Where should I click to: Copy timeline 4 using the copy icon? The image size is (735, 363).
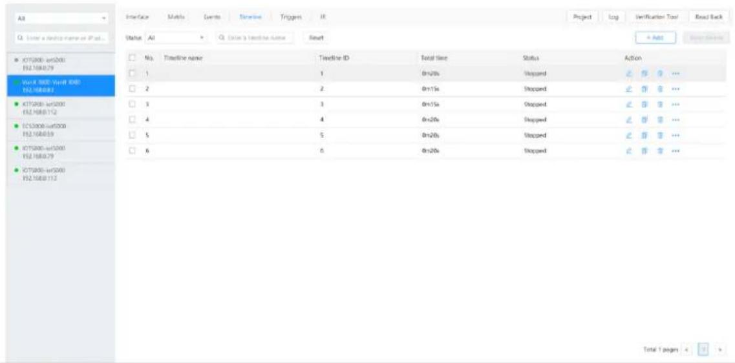(x=644, y=120)
